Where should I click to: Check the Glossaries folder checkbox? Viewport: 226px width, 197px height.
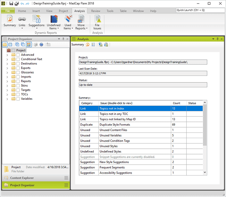18,72
